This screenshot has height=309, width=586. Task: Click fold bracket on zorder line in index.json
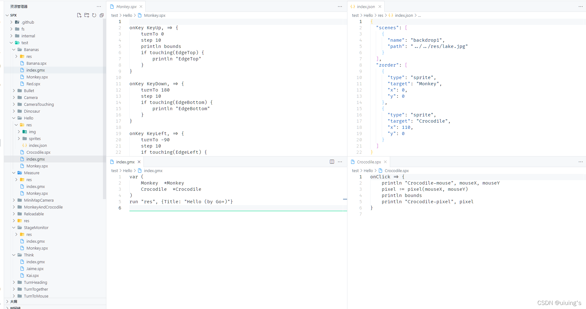[406, 65]
